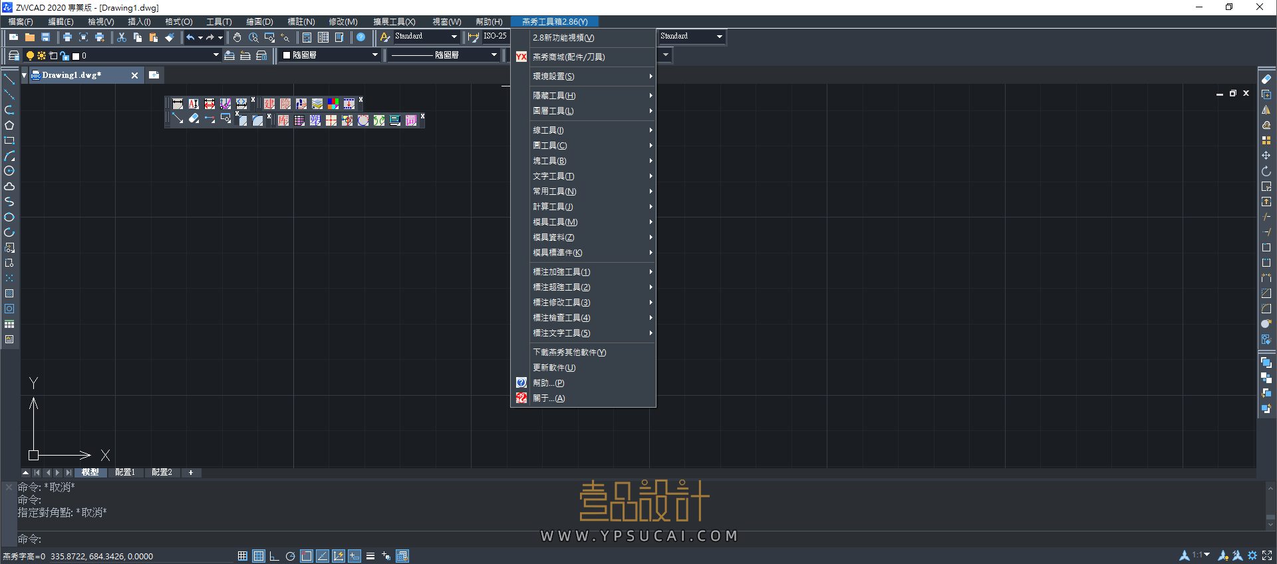1277x564 pixels.
Task: Open the 繪圖(D) menu
Action: coord(259,22)
